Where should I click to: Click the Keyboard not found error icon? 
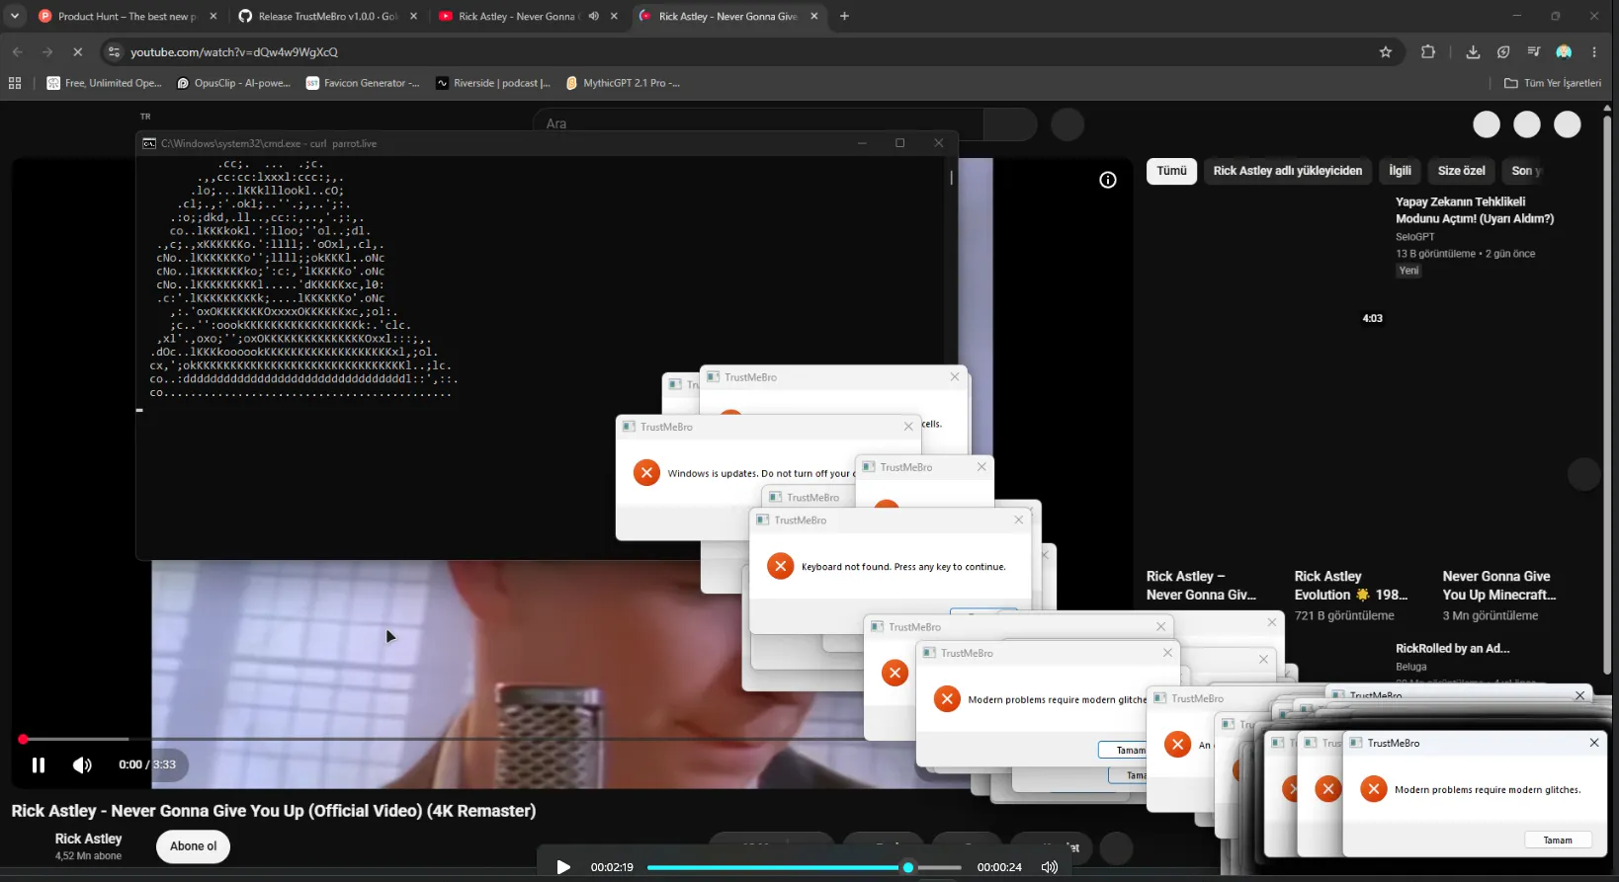click(781, 566)
